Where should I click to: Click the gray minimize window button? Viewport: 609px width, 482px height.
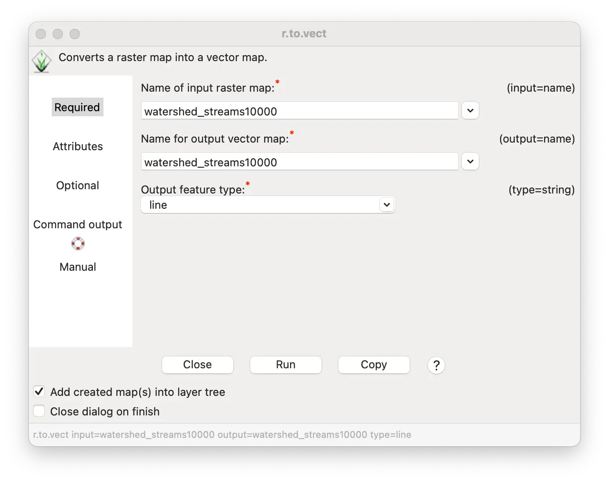tap(58, 34)
